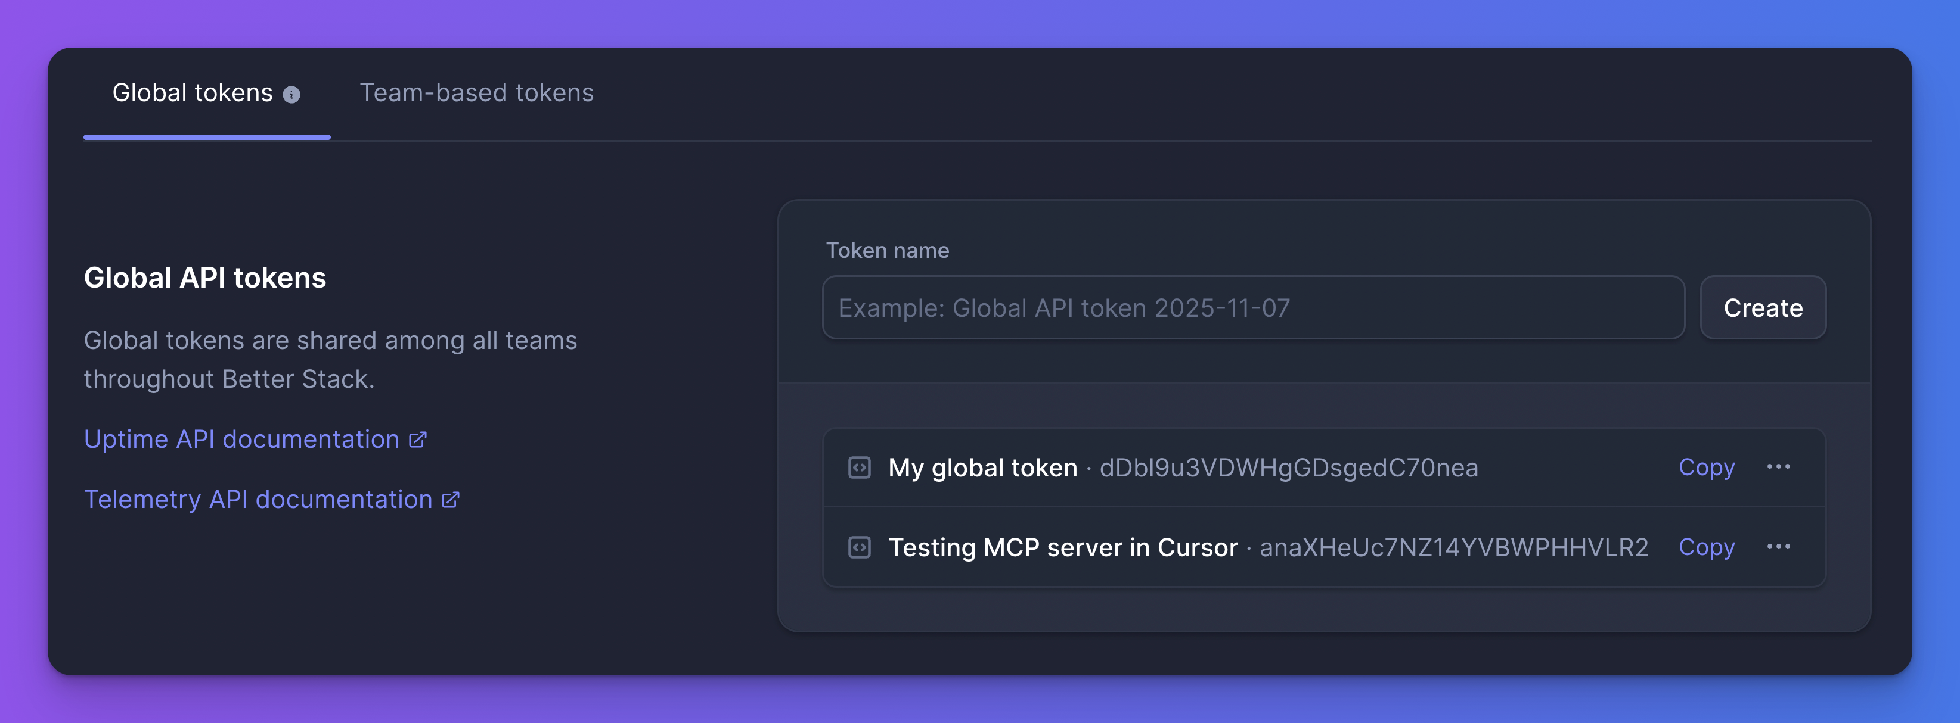
Task: Open the Uptime API documentation link
Action: (243, 439)
